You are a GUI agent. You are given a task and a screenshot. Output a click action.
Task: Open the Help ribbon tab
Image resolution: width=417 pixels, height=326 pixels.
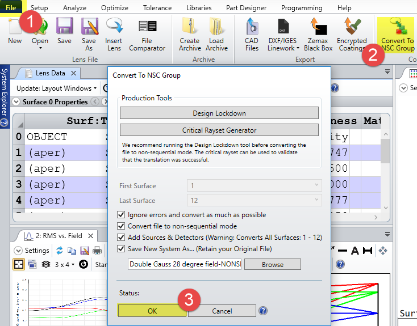(344, 8)
